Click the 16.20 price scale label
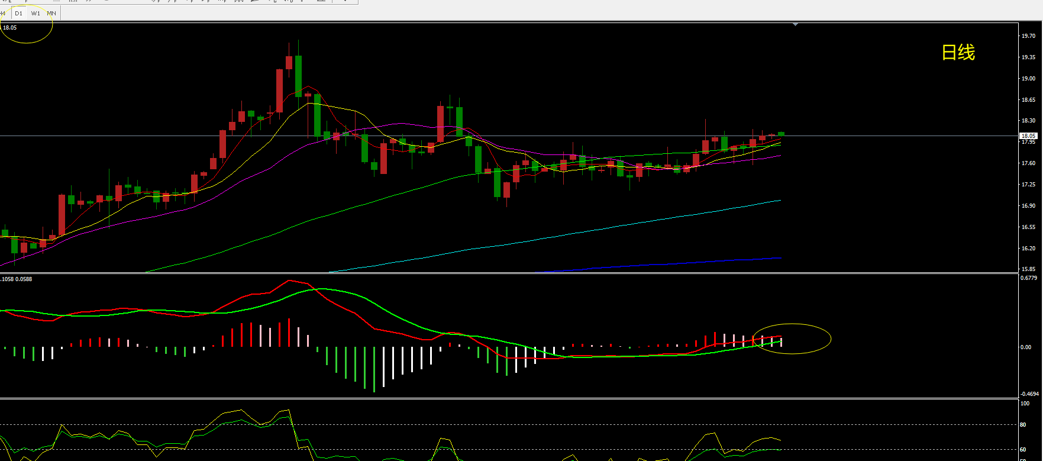This screenshot has width=1043, height=461. tap(1028, 248)
